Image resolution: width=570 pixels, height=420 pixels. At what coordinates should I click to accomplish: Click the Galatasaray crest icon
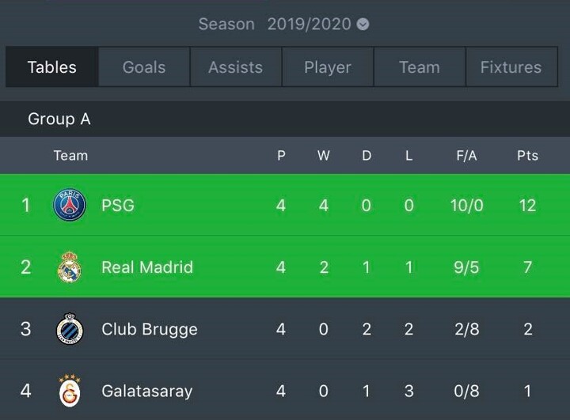tap(70, 390)
